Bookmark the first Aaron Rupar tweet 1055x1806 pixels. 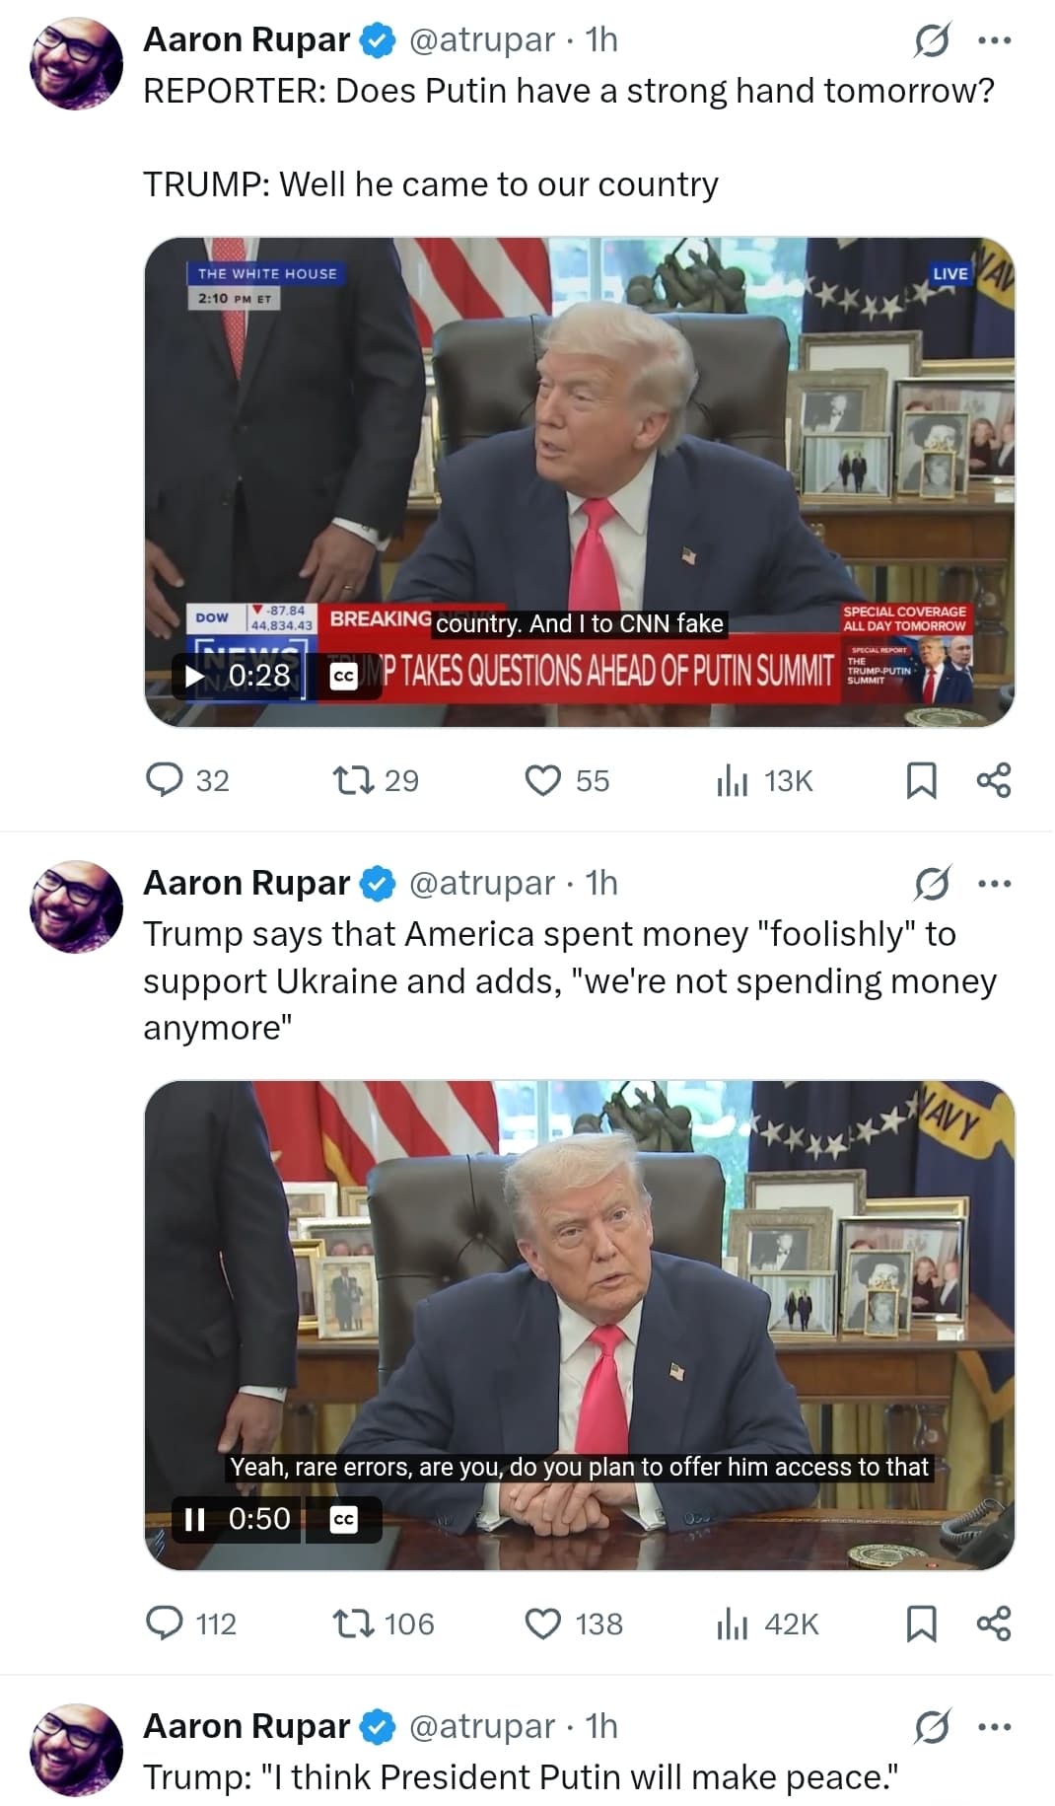(921, 780)
